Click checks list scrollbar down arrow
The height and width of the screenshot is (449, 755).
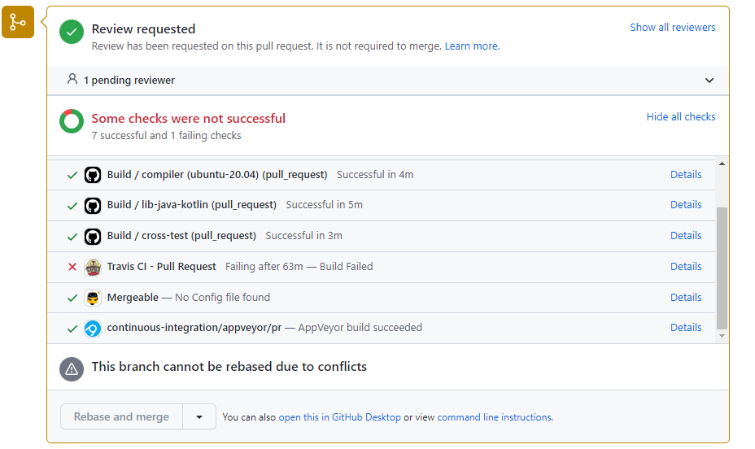(x=722, y=336)
